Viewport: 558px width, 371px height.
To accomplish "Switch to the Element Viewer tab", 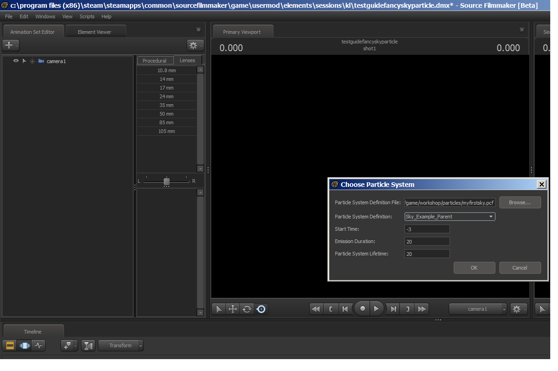I will tap(95, 32).
